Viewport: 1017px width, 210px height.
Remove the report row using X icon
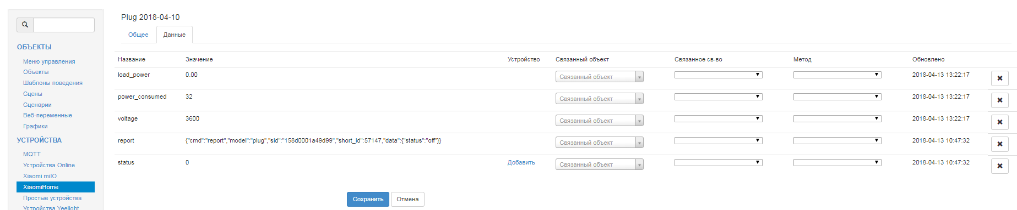[999, 144]
